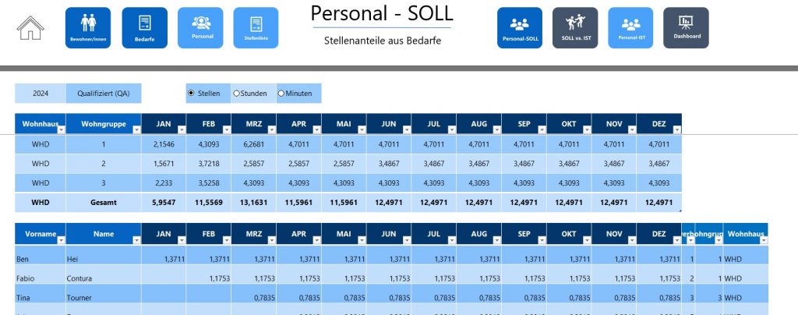Screen dimensions: 798x315
Task: Expand the Vorname filter in staff table
Action: click(60, 240)
